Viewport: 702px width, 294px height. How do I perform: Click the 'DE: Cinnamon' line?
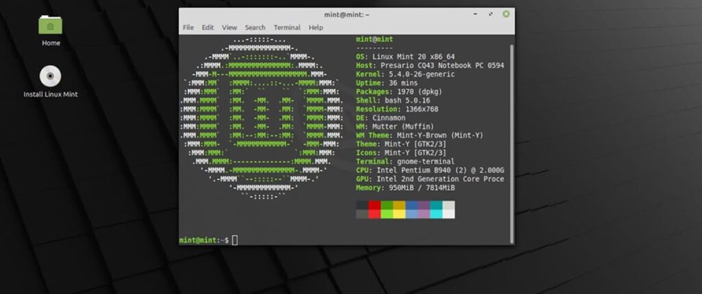(380, 118)
